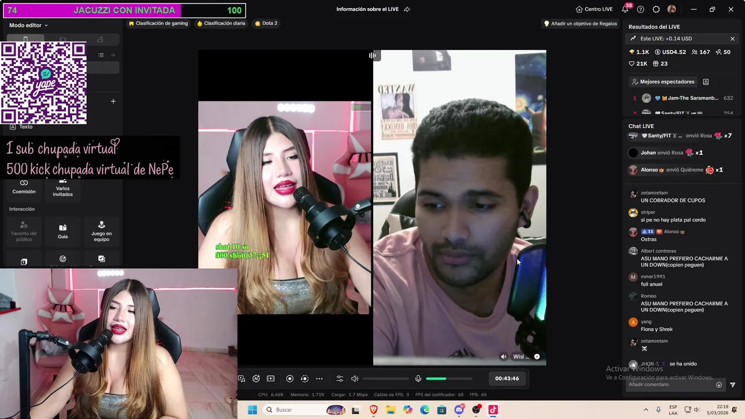Open Discord from taskbar
Screen dimensions: 745x419
459,410
